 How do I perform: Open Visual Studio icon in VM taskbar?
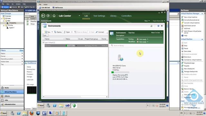click(x=68, y=106)
